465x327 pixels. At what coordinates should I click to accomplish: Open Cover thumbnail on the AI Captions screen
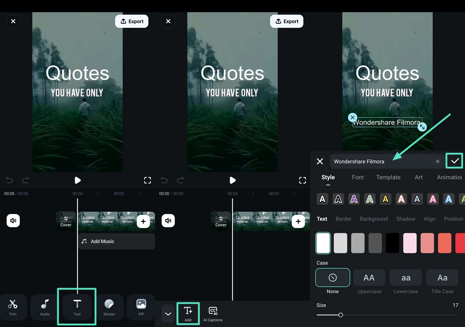(x=221, y=221)
